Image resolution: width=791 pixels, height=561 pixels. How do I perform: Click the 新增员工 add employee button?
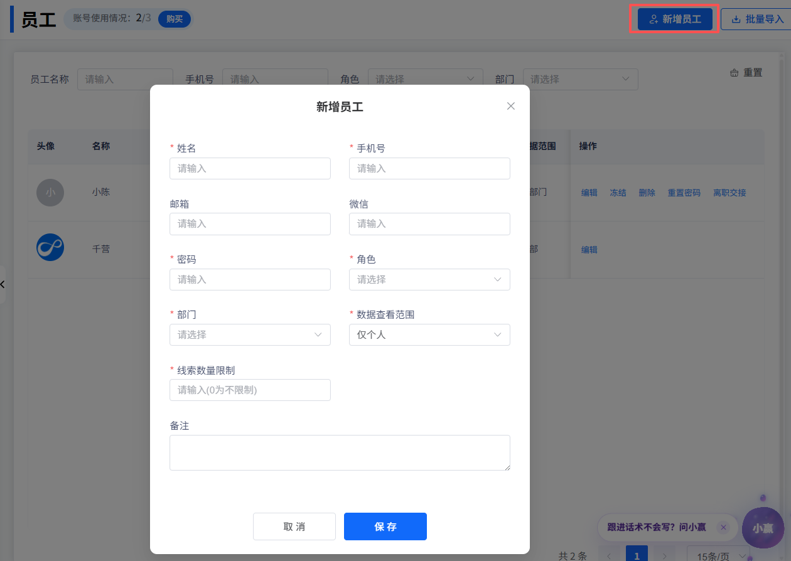coord(675,19)
